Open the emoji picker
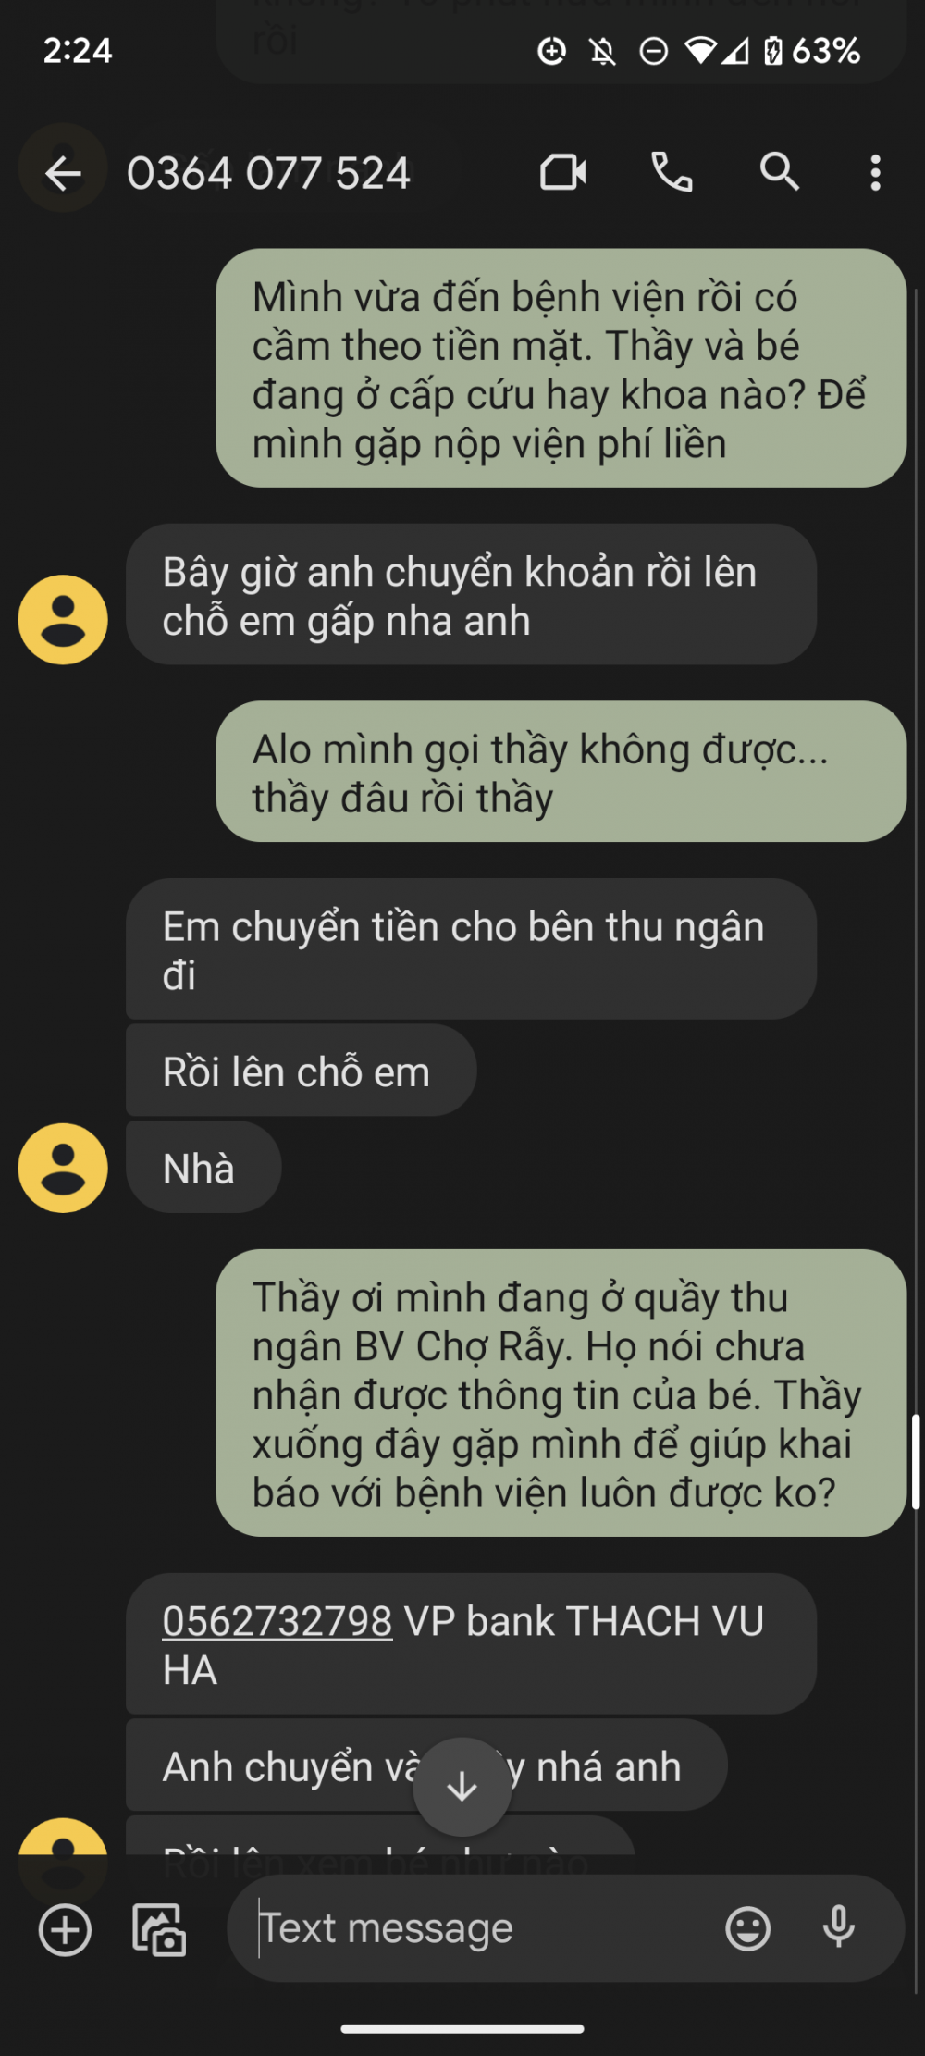This screenshot has height=2056, width=925. click(x=748, y=1929)
